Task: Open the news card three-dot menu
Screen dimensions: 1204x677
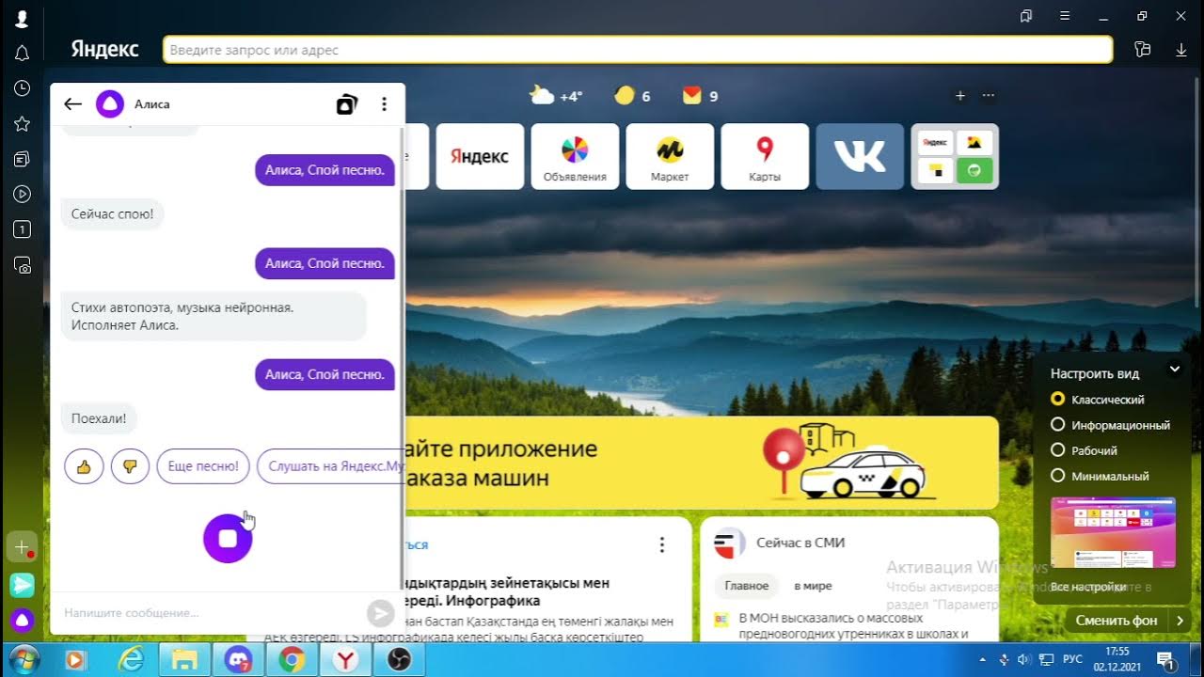Action: pyautogui.click(x=662, y=545)
